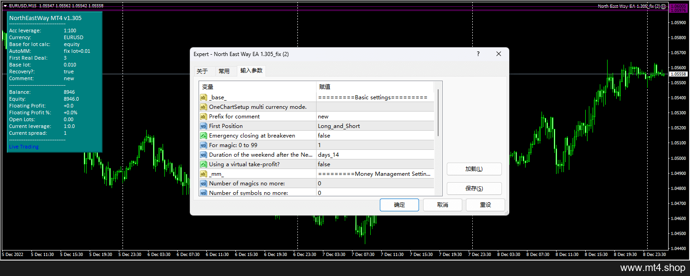The image size is (690, 276).
Task: Click the parameter list vertical scrollbar
Action: (438, 112)
